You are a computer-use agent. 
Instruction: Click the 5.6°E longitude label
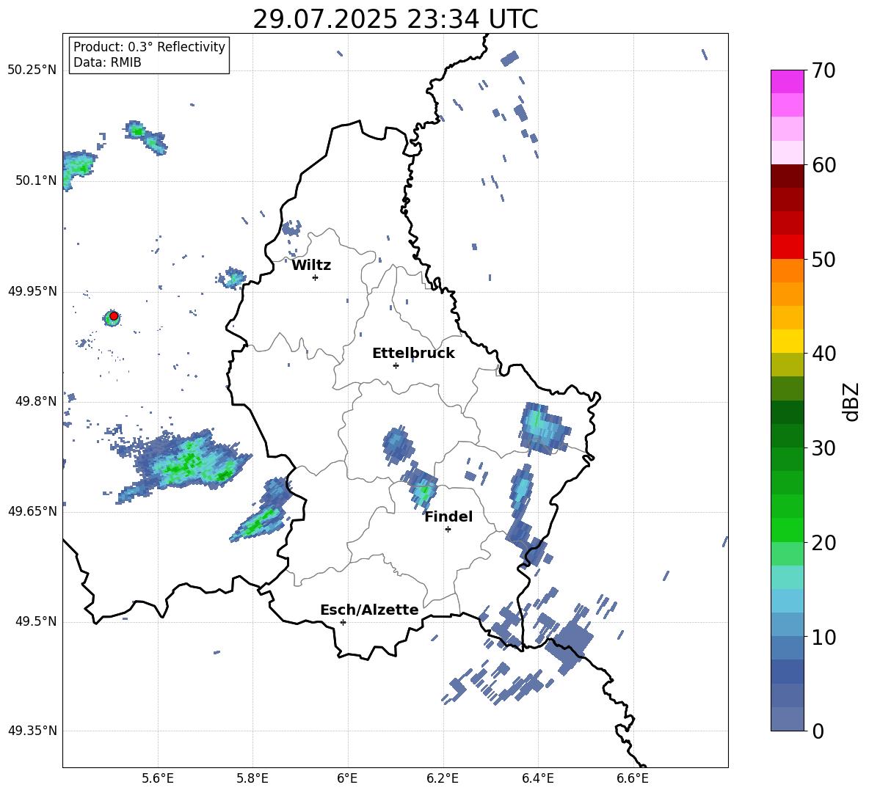tap(158, 778)
